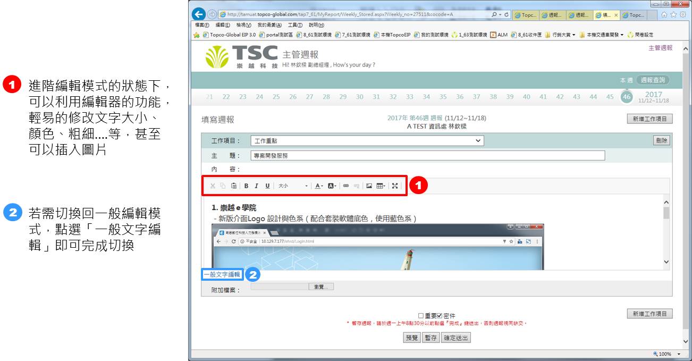This screenshot has height=361, width=692.
Task: Paste using the clipboard toolbar icon
Action: point(234,186)
